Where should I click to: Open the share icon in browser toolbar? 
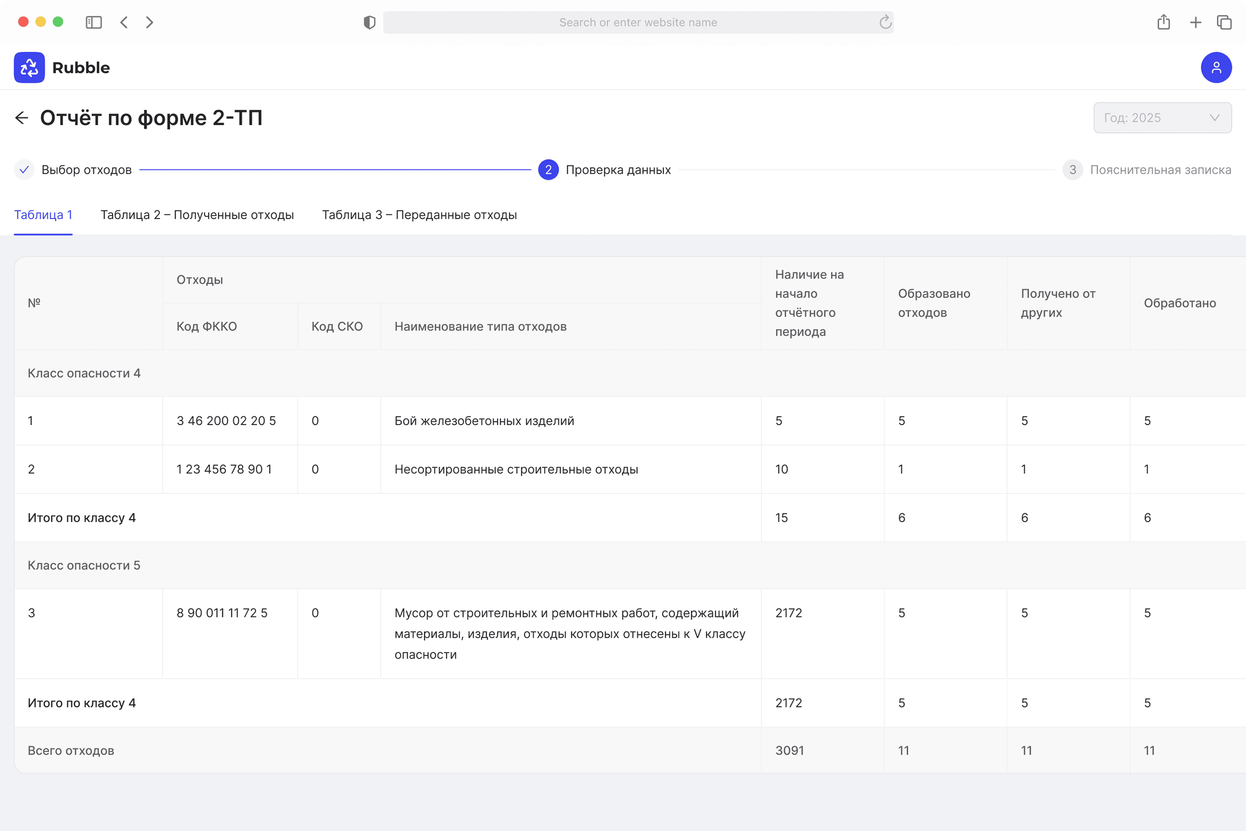(x=1163, y=22)
